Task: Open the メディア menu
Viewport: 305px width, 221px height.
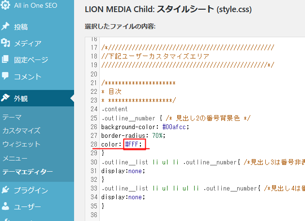Action: pos(27,44)
